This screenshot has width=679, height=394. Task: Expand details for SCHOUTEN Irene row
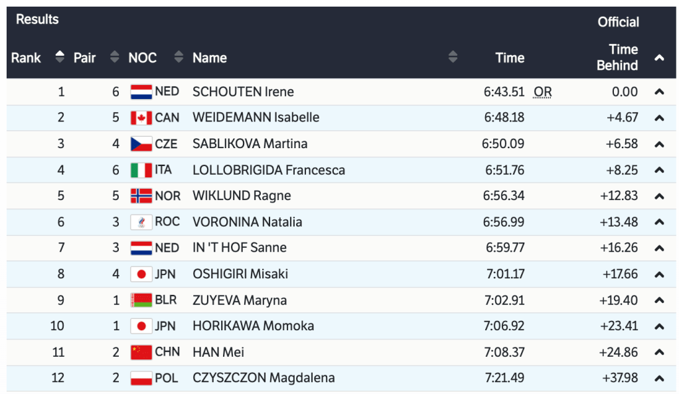[659, 92]
